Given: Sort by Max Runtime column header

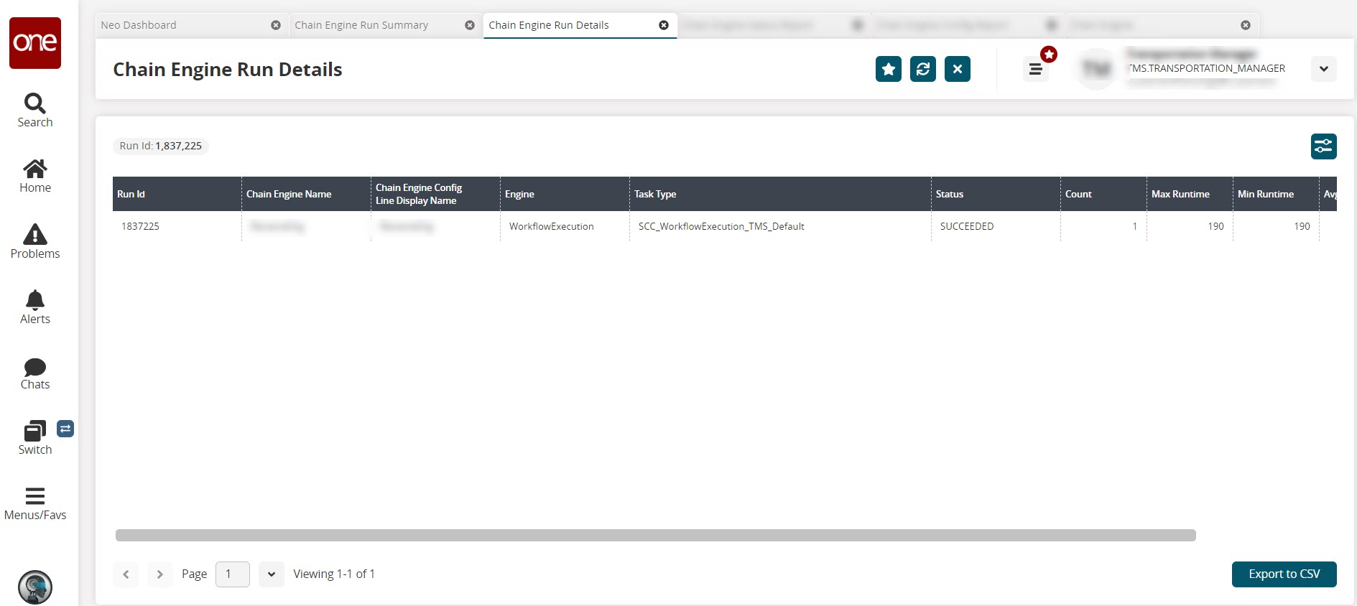Looking at the screenshot, I should point(1190,194).
